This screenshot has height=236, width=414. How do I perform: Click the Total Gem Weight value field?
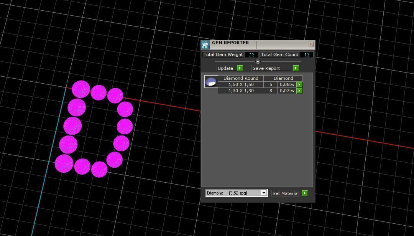point(251,55)
